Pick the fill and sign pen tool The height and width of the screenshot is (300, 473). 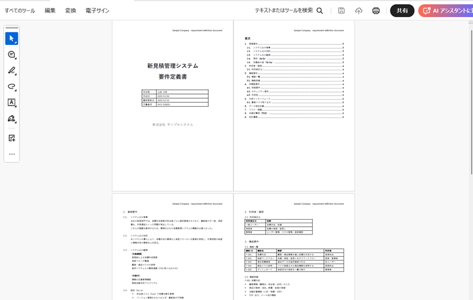[x=12, y=118]
